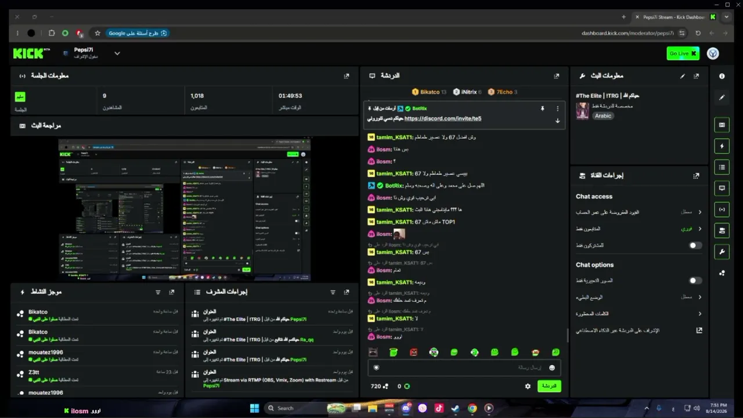Screen dimensions: 743x418
Task: Open the discord.com invite link in pinned message
Action: pos(443,118)
